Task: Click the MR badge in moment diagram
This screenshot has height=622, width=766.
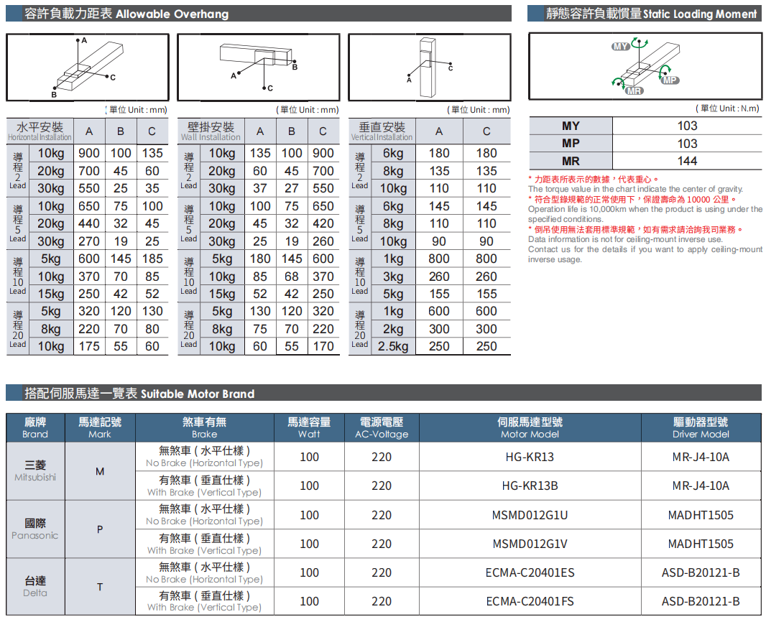Action: click(x=634, y=91)
